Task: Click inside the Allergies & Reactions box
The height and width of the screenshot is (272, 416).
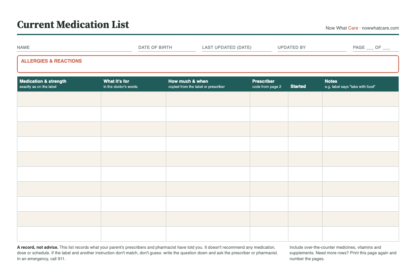Action: [208, 64]
